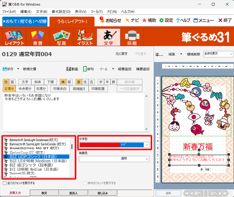Toggle 太字 bold formatting
This screenshot has height=197, width=234.
[25, 82]
